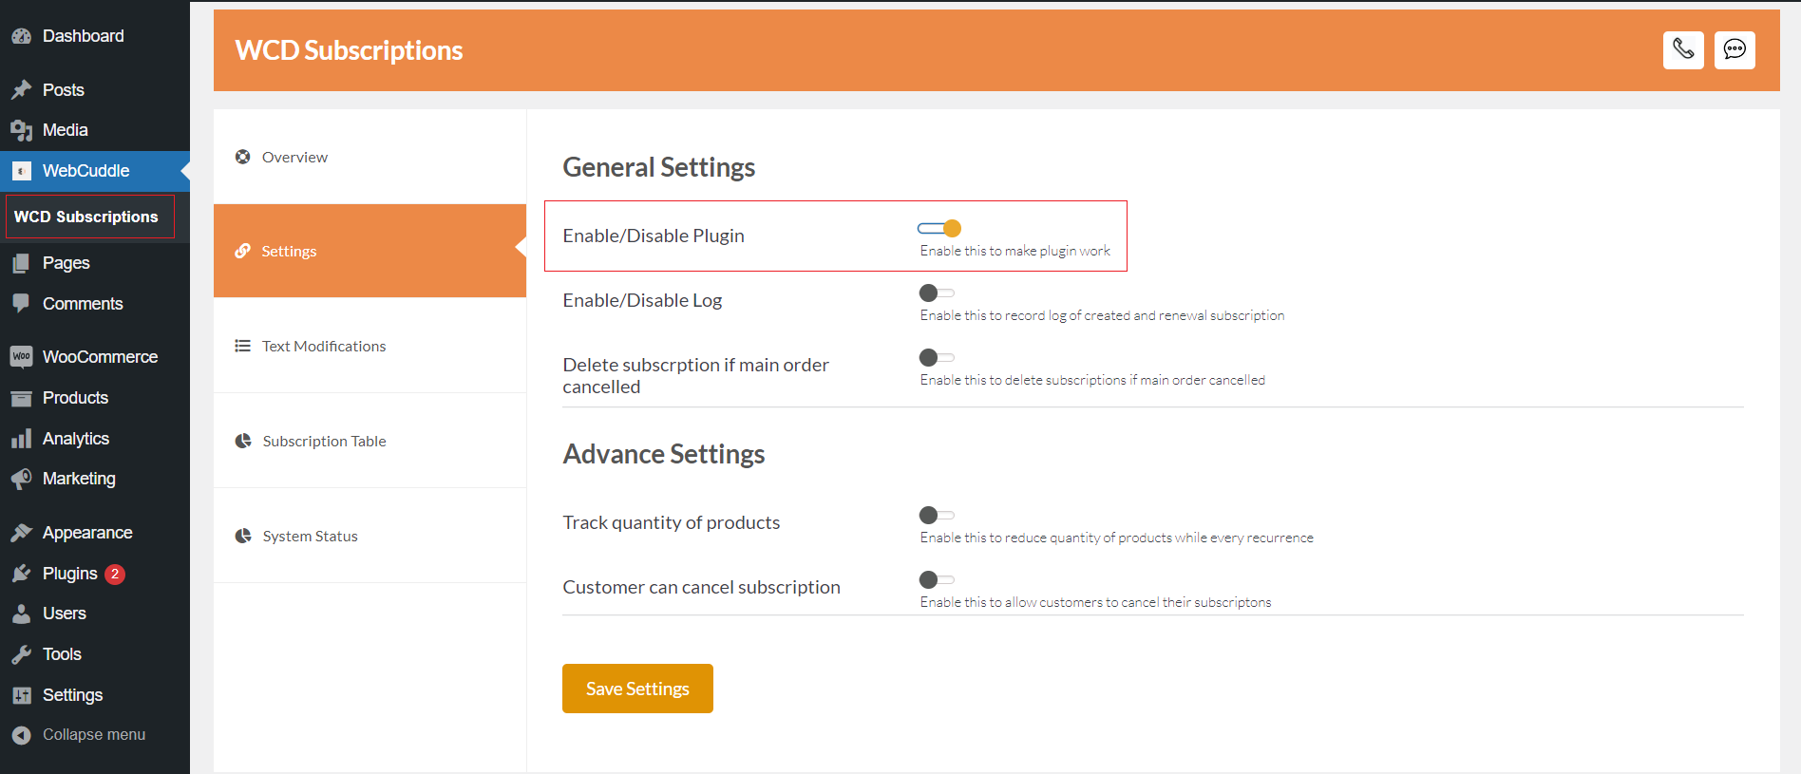Click the phone contact icon in header

(x=1683, y=49)
